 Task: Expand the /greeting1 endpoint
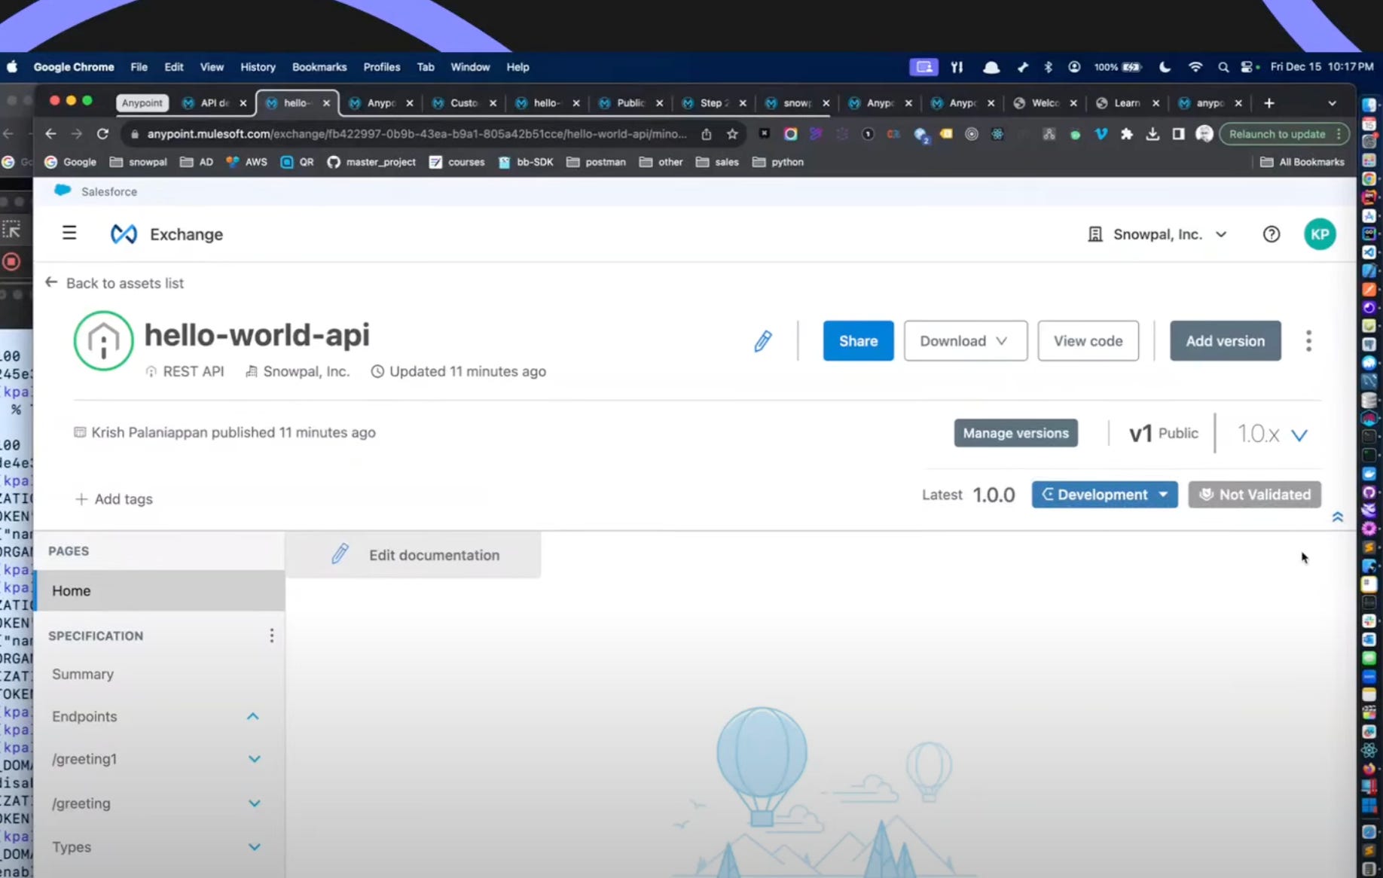255,759
